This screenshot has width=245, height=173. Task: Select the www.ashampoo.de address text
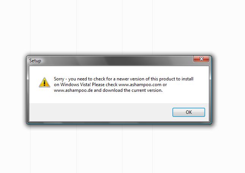tap(73, 90)
